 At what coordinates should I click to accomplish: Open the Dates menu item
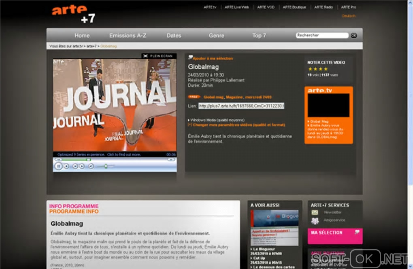(174, 36)
